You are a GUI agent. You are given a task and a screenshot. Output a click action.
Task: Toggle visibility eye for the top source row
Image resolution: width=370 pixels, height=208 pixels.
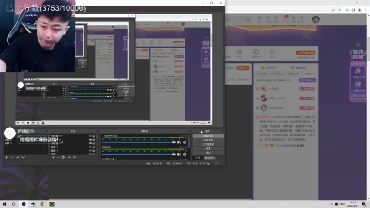90,136
